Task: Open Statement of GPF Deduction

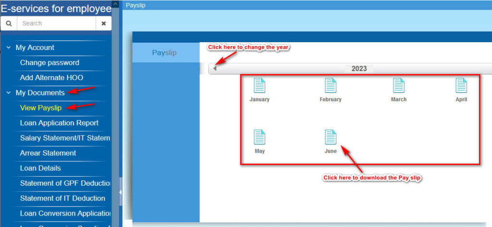Action: [65, 183]
